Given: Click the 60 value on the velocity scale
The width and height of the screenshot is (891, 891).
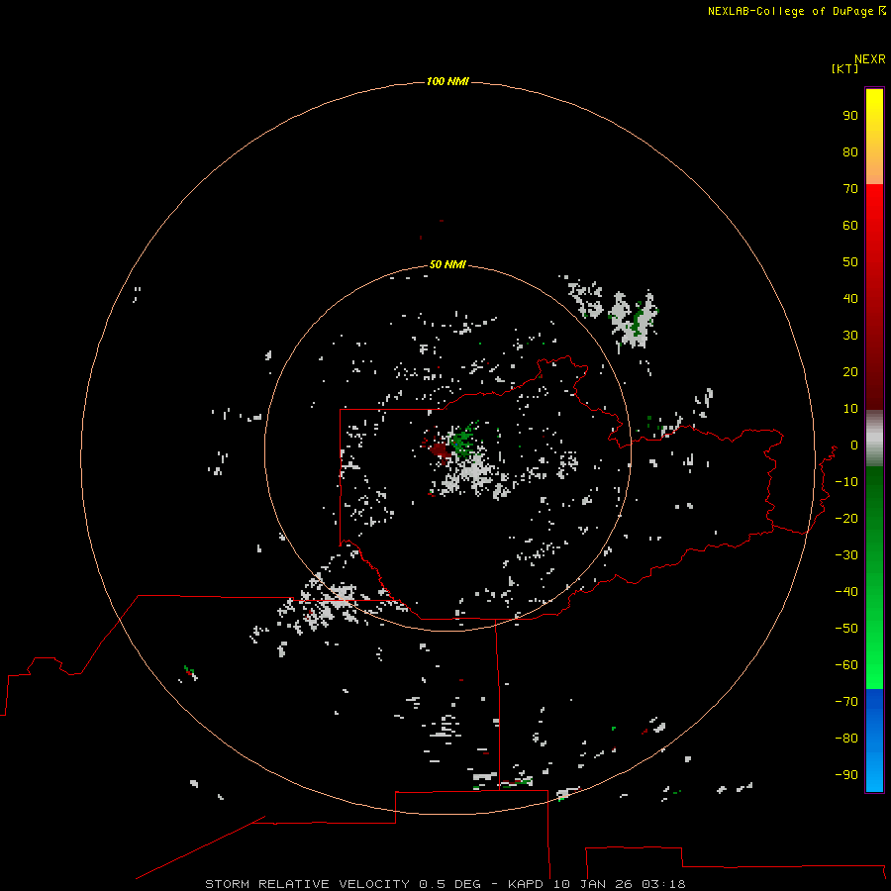Looking at the screenshot, I should (850, 226).
